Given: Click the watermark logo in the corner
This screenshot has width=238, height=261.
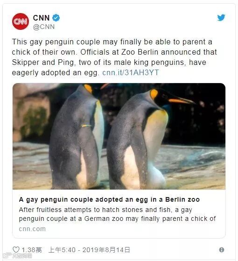Looking at the screenshot, I should coord(17,255).
